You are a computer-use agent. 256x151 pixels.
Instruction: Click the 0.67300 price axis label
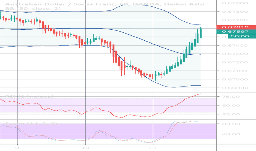[x=235, y=54]
